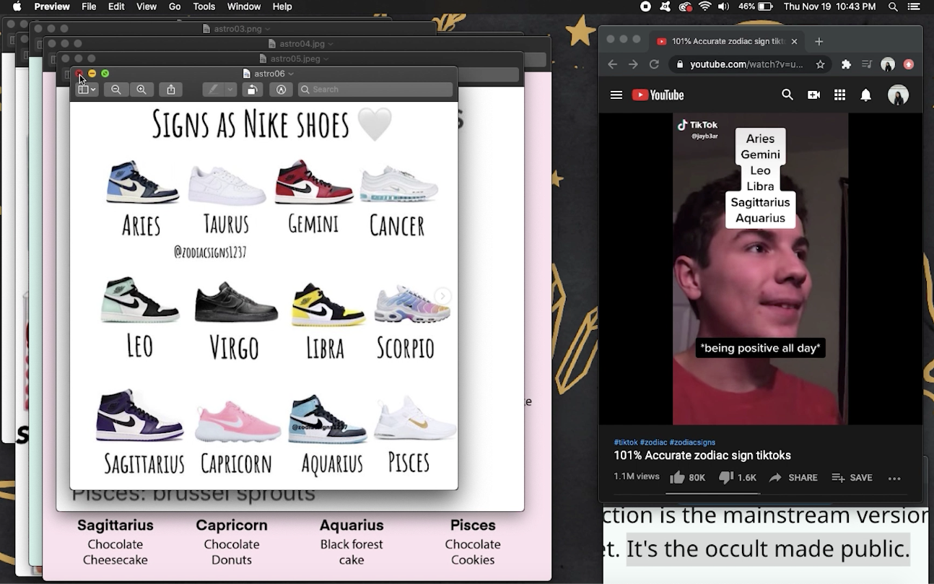The height and width of the screenshot is (584, 934).
Task: Open the volume control in the menu bar
Action: tap(723, 6)
